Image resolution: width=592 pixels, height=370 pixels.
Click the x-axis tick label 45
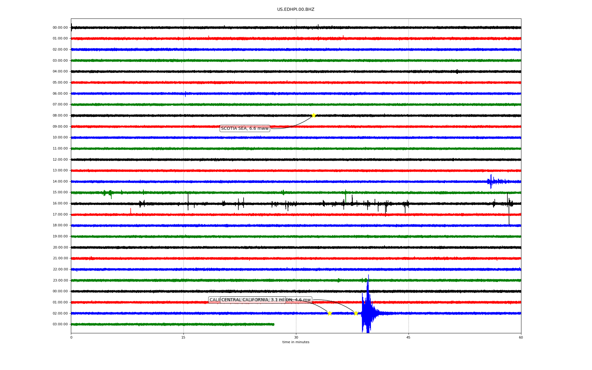click(x=409, y=337)
